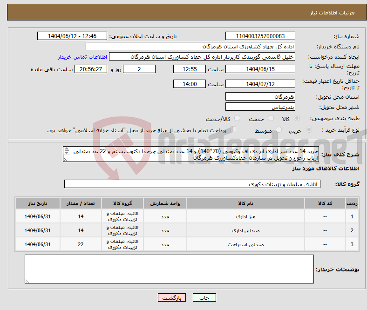
Task: Click the request number field 1104003757000083
Action: [260, 36]
